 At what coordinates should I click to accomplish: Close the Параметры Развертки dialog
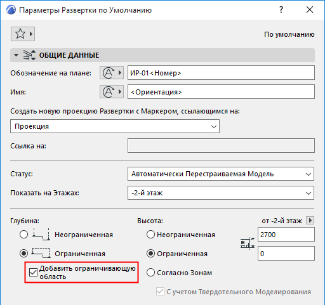[310, 10]
